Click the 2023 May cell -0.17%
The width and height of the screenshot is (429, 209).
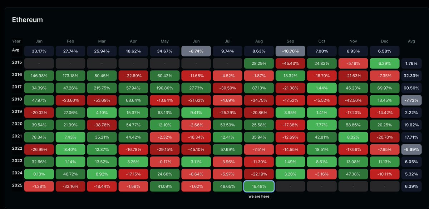(165, 162)
